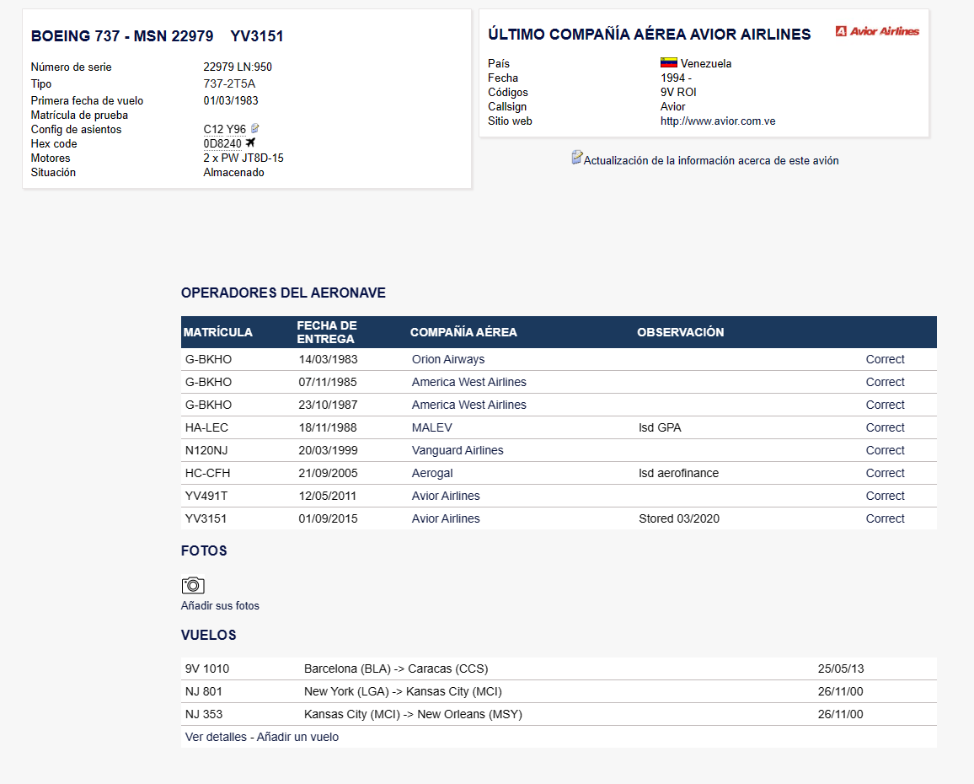The width and height of the screenshot is (974, 784).
Task: Click the airplane icon beside hex code 0D8240
Action: click(250, 143)
